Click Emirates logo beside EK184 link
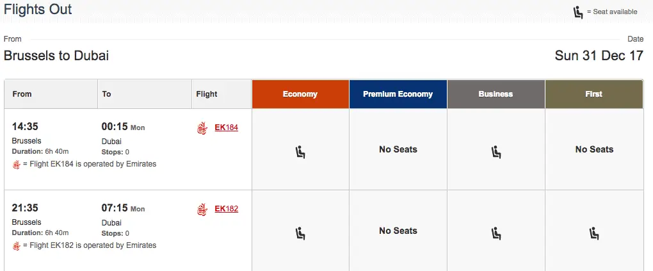The image size is (653, 271). (x=202, y=128)
